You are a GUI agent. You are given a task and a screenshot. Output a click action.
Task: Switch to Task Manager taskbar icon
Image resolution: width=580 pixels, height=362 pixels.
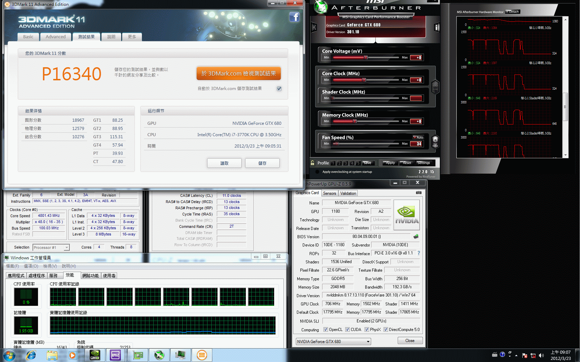(x=180, y=355)
